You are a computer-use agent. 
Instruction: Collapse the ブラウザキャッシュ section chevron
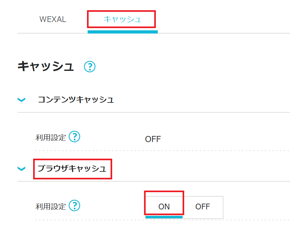pos(21,169)
